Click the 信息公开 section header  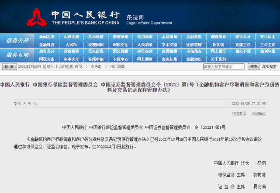point(17,41)
